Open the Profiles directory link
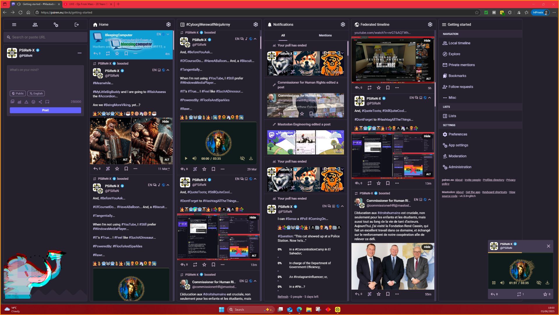559x315 pixels. pyautogui.click(x=493, y=180)
